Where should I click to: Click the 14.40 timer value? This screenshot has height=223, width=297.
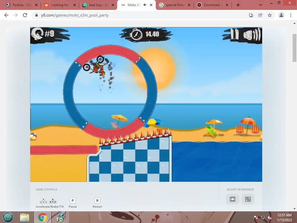pos(152,34)
